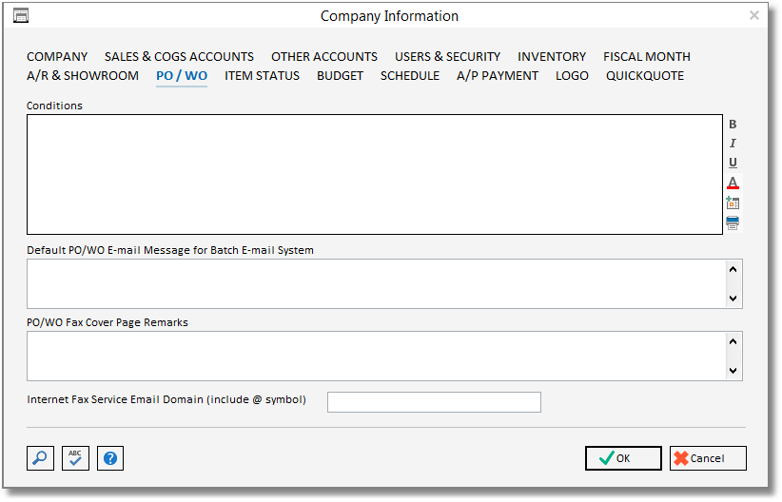Confirm changes with the OK button
782x502 pixels.
623,458
